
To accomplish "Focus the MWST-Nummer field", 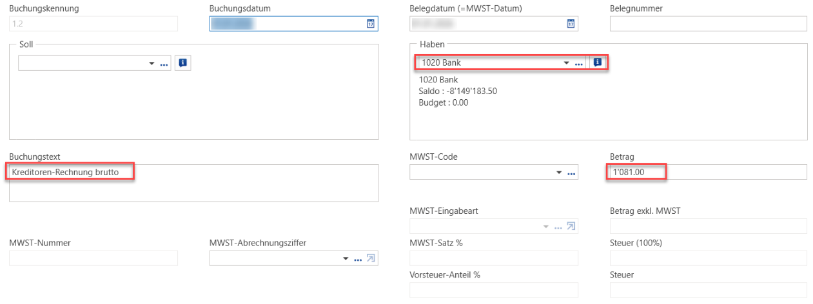I will (x=93, y=258).
